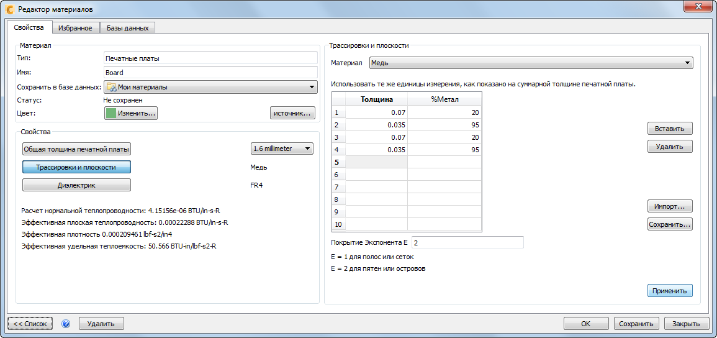This screenshot has height=338, width=717.
Task: Click the bottom Сохранить button
Action: [636, 323]
